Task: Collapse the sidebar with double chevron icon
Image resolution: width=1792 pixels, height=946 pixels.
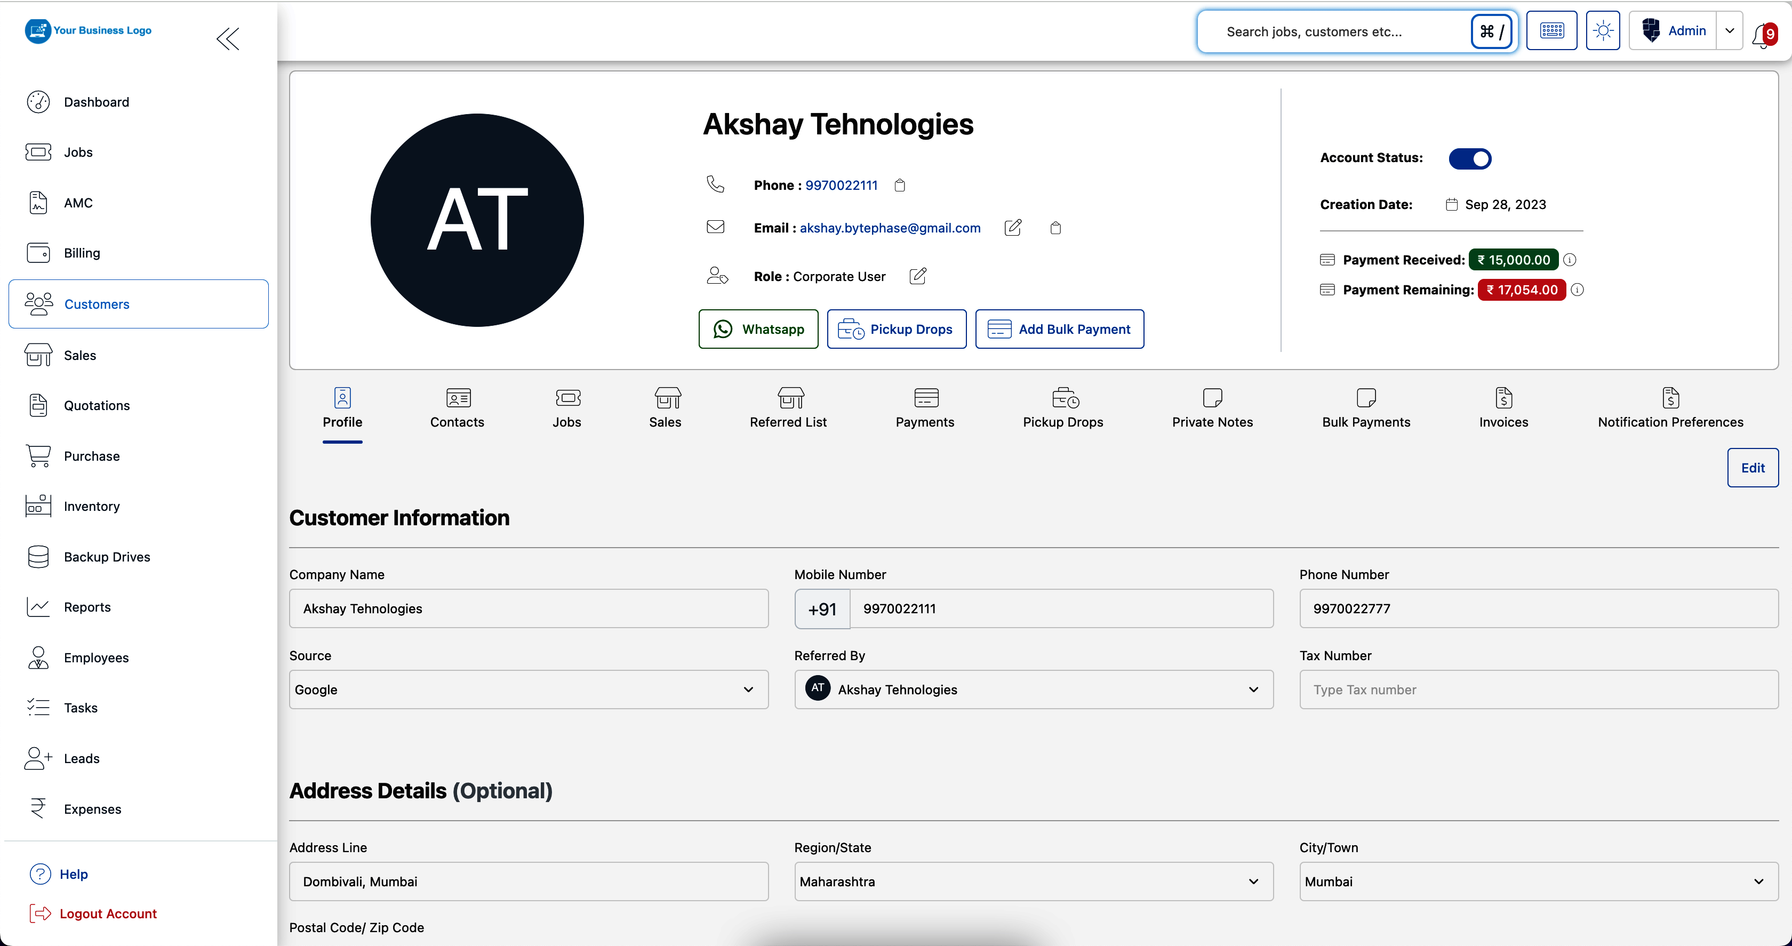Action: coord(228,38)
